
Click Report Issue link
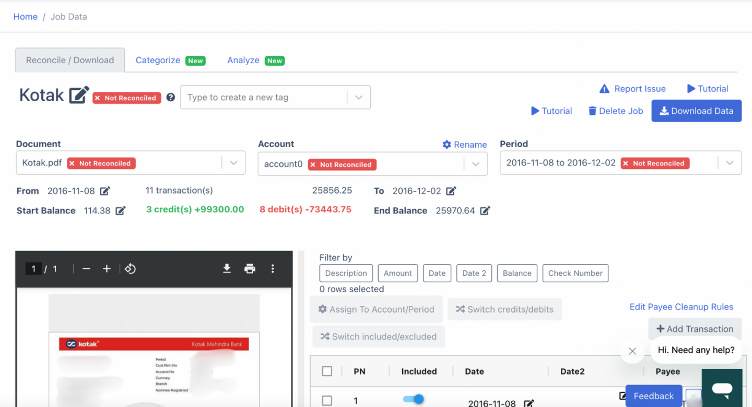pos(632,89)
